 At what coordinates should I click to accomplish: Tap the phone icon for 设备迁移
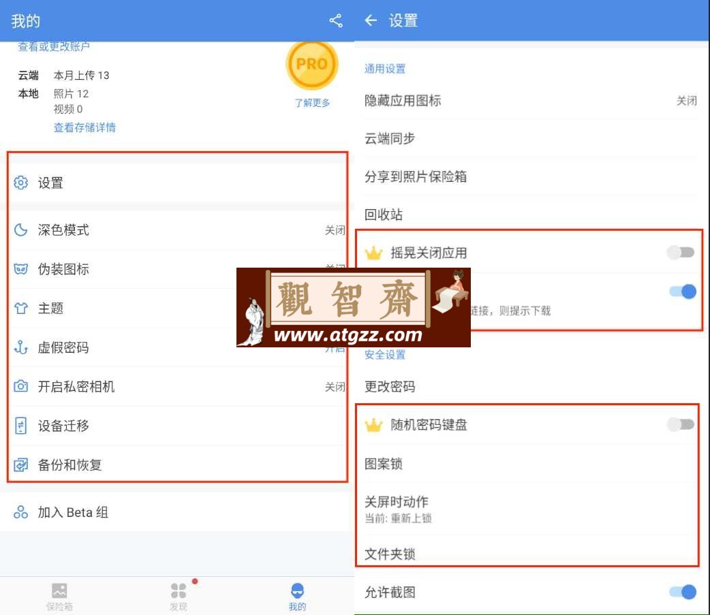coord(21,426)
